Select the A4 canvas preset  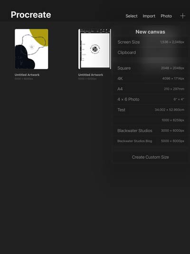pyautogui.click(x=151, y=89)
